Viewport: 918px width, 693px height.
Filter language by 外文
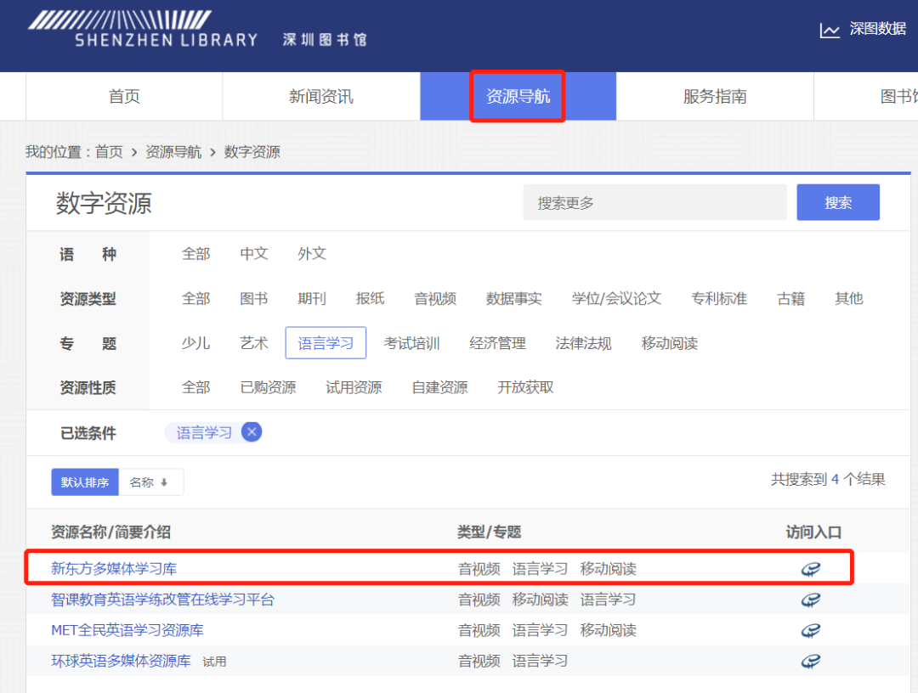pyautogui.click(x=312, y=254)
